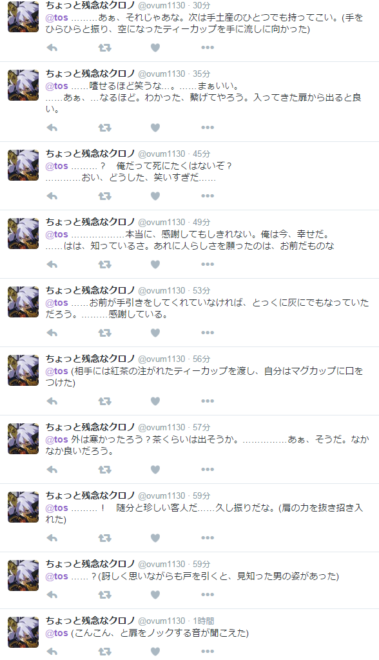The image size is (379, 660).
Task: Reply to the 1時間 tweet about ノック
Action: click(x=52, y=652)
